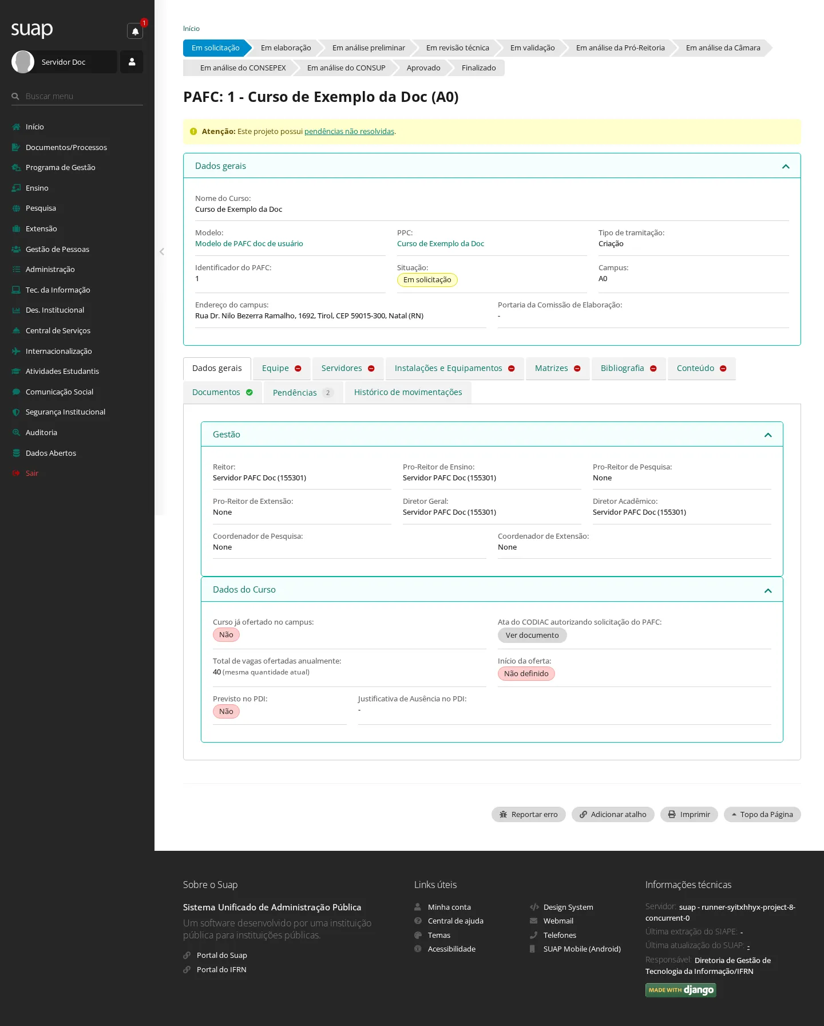Open Documentos/Processos from sidebar
Viewport: 824px width, 1026px height.
coord(66,147)
